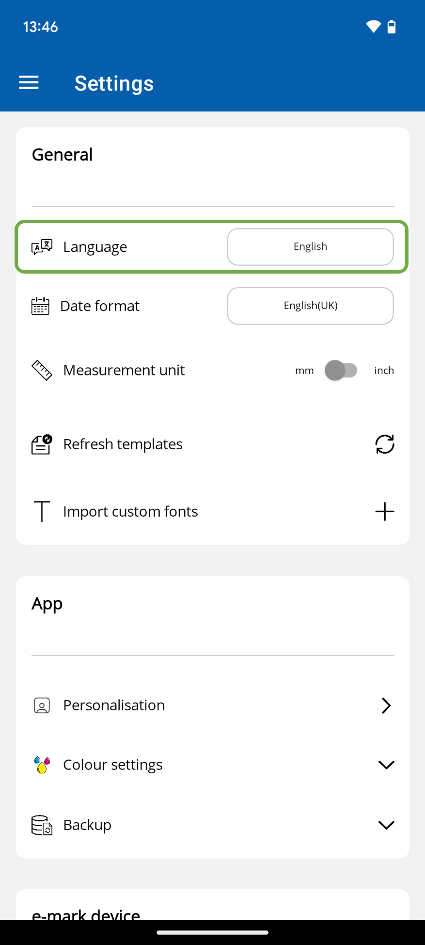Tap the Refresh templates document icon
425x945 pixels.
click(x=42, y=444)
